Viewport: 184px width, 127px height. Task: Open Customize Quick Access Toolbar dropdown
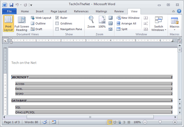pos(31,5)
